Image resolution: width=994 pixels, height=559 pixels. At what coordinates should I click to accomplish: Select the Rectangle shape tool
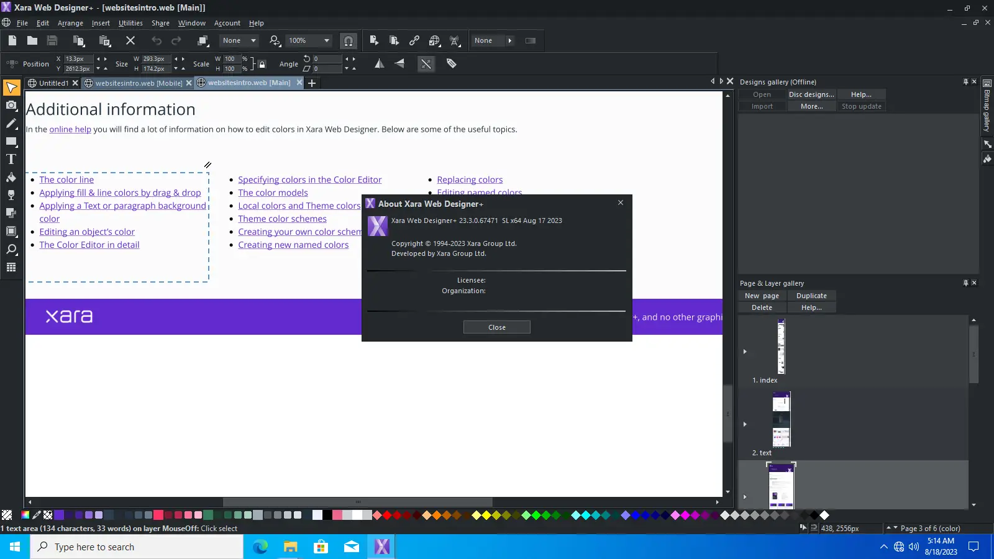tap(11, 142)
